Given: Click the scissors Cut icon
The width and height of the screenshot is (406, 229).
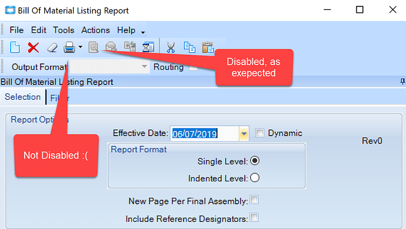Looking at the screenshot, I should click(x=171, y=48).
